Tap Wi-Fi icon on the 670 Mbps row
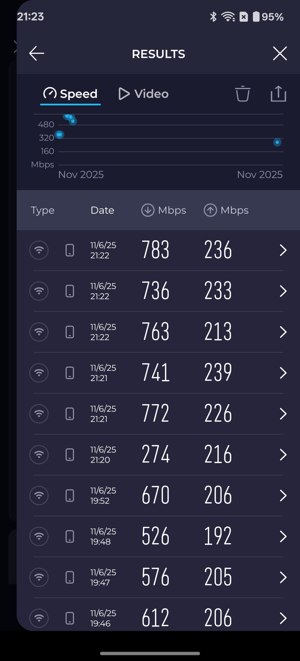The image size is (300, 661). (39, 495)
